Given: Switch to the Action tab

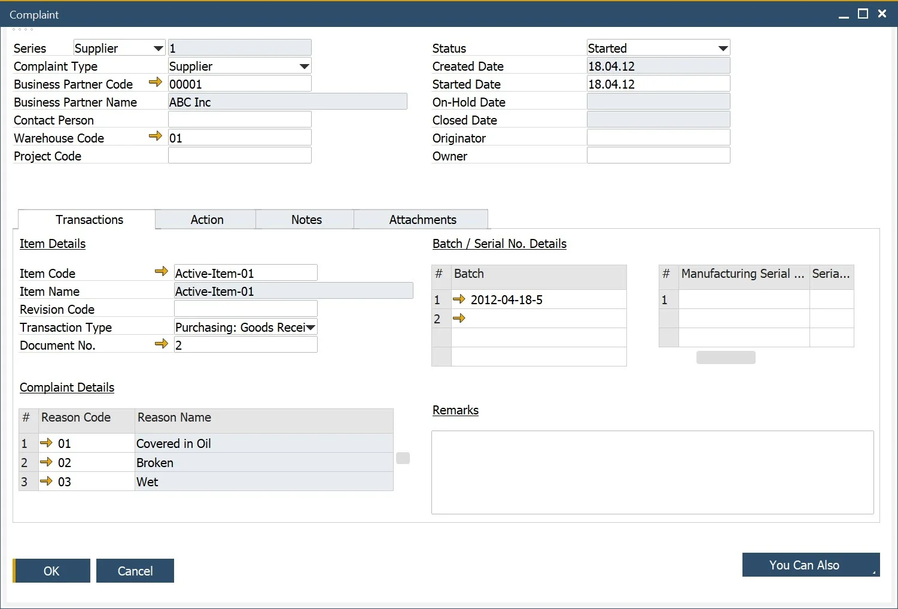Looking at the screenshot, I should click(207, 220).
